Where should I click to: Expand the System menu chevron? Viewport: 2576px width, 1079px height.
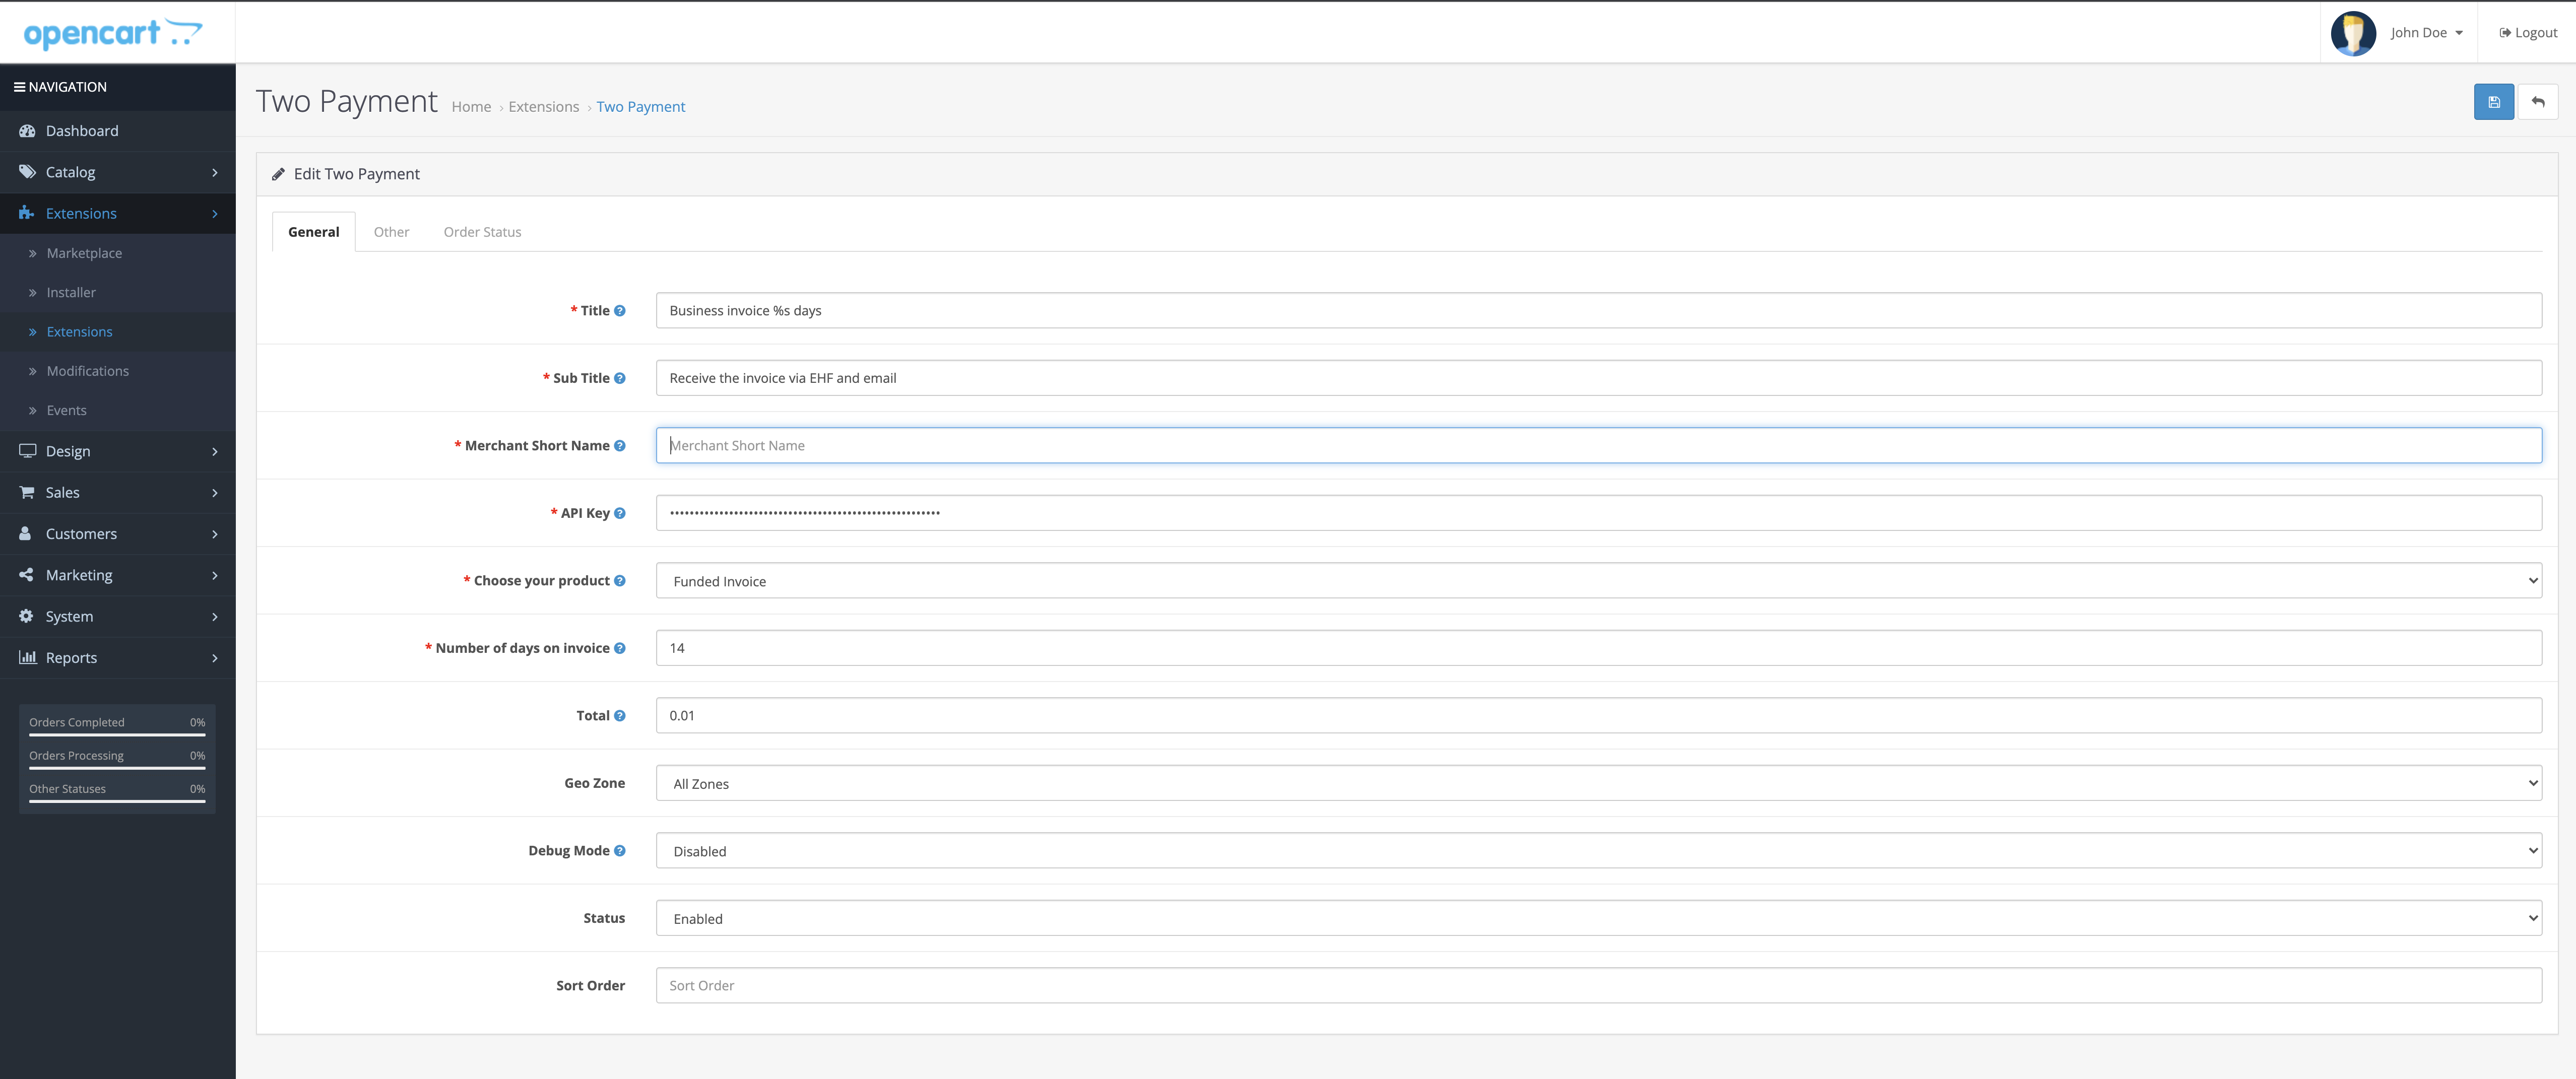[x=215, y=616]
